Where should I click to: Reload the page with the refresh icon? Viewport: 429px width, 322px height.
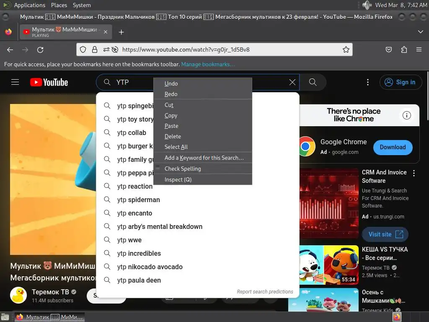tap(40, 50)
